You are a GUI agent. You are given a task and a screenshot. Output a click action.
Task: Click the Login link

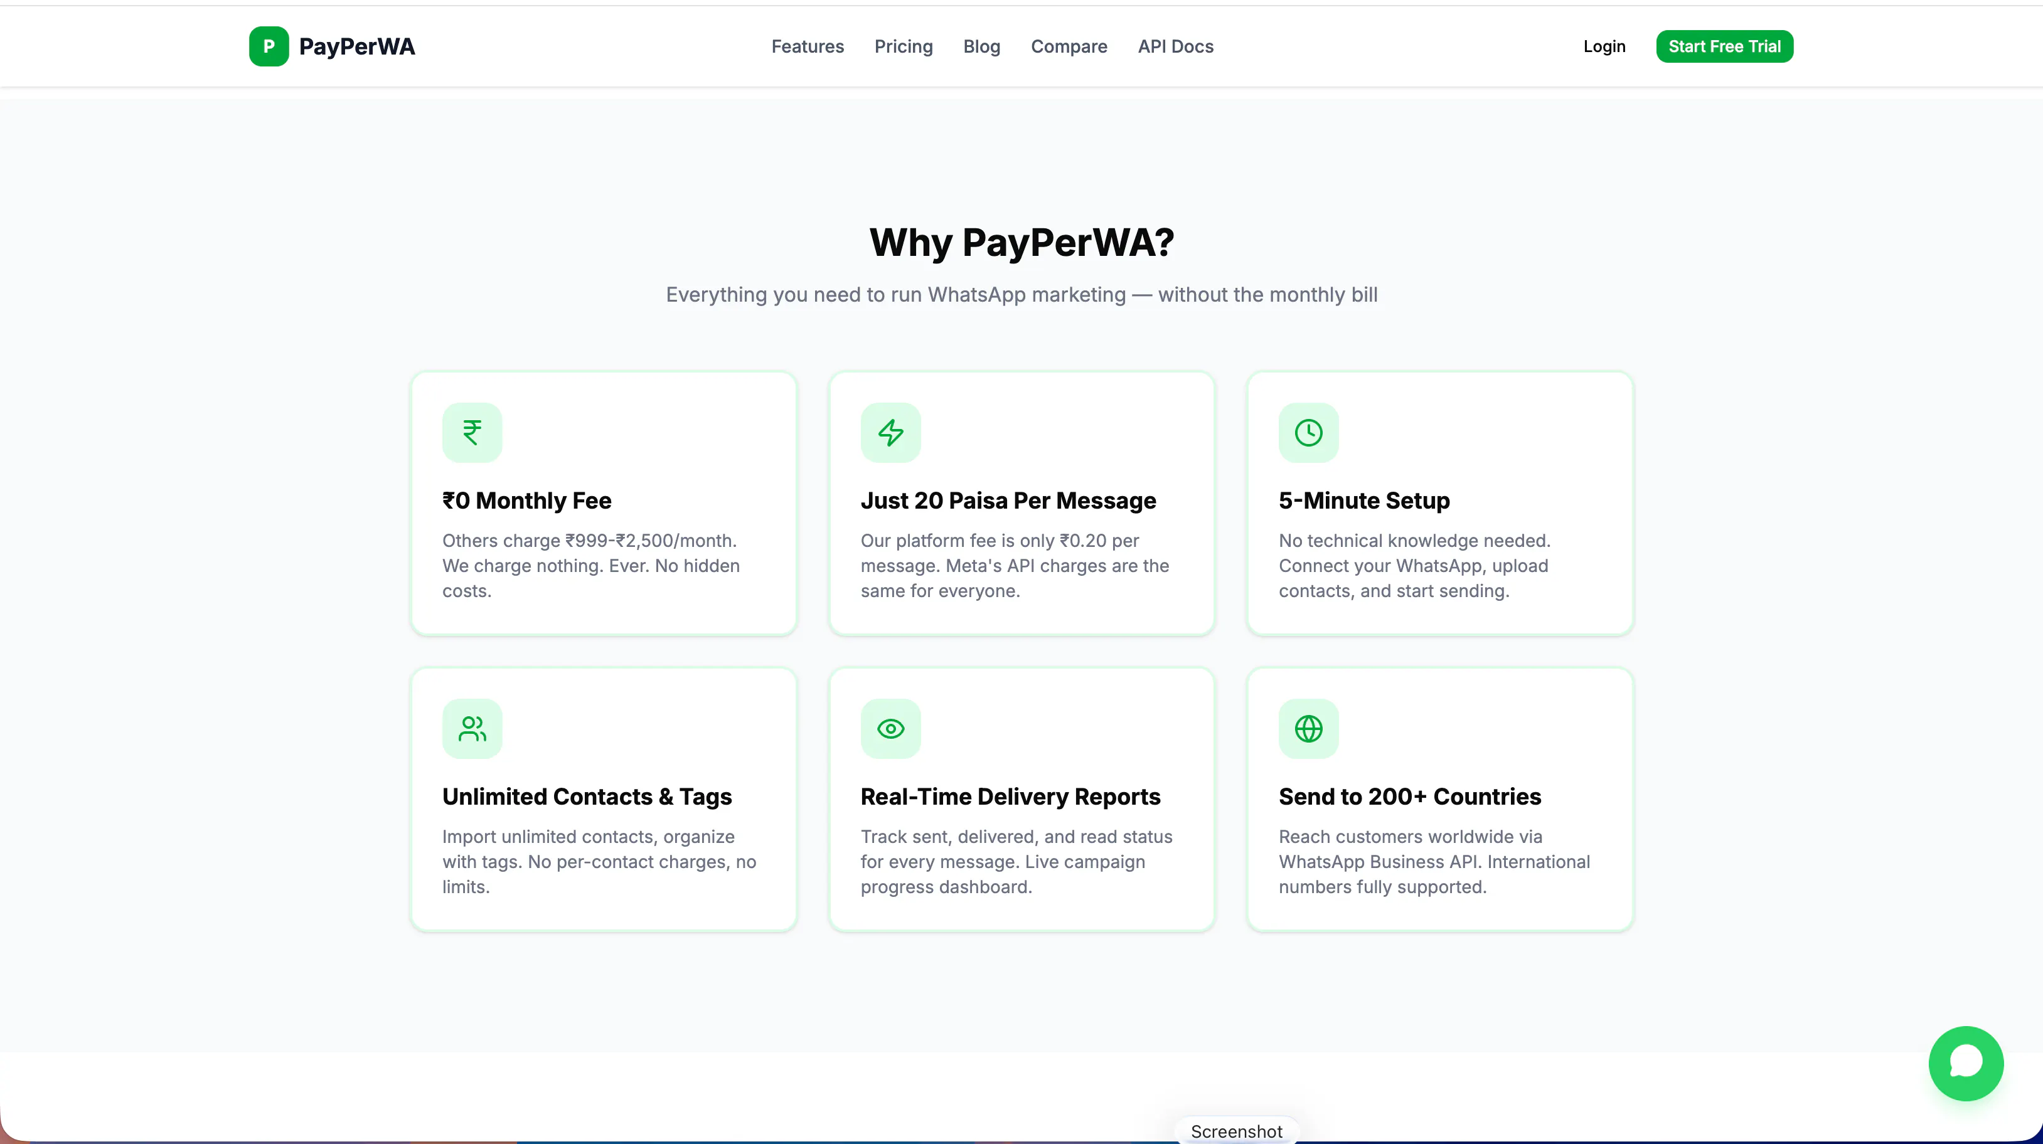coord(1604,47)
